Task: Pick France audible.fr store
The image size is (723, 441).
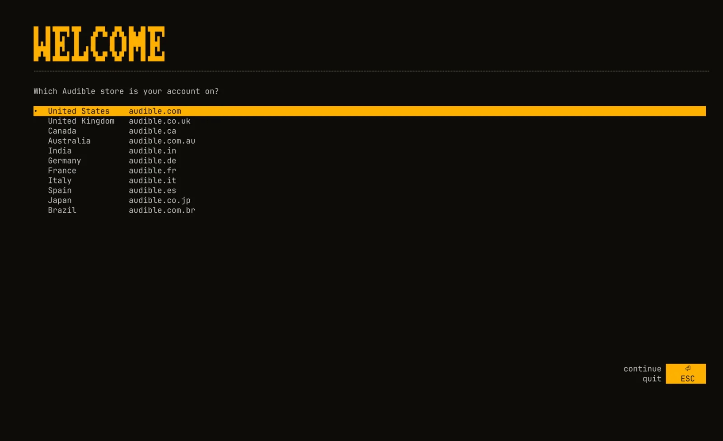Action: 370,171
